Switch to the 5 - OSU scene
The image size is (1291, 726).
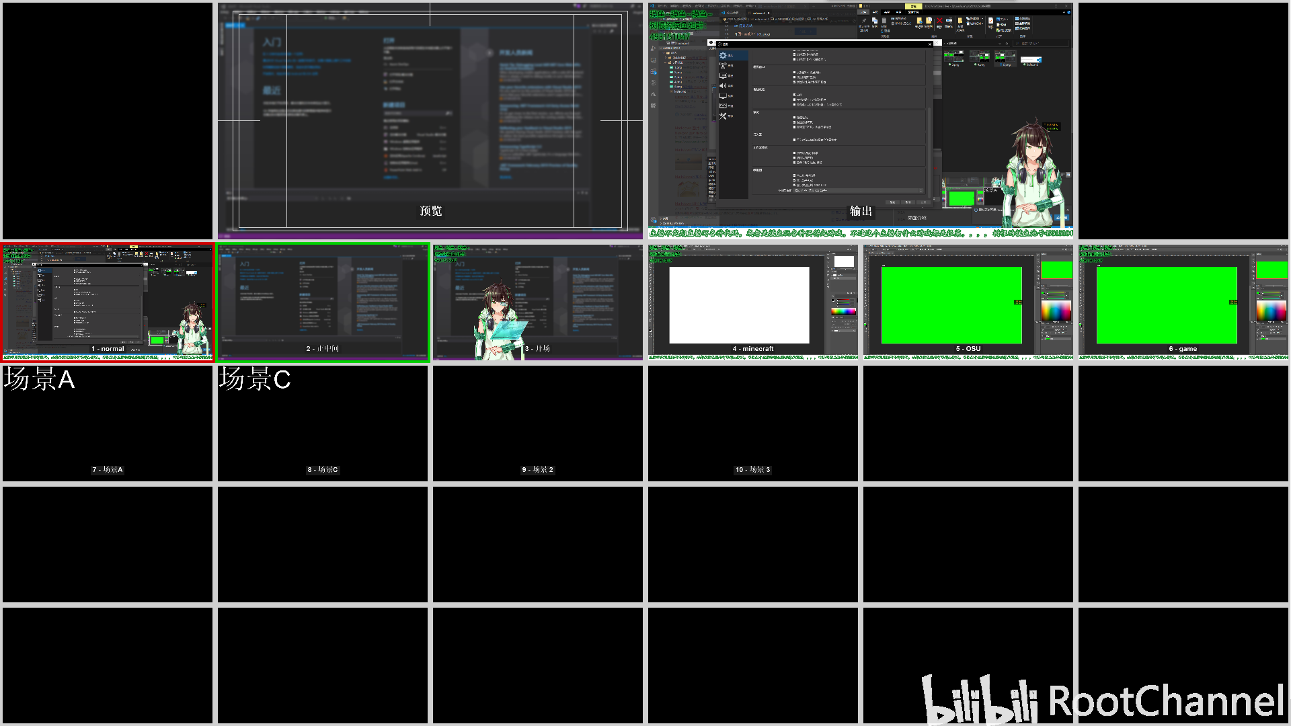click(x=968, y=302)
